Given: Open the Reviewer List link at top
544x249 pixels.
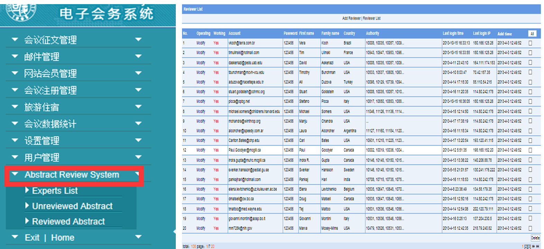Looking at the screenshot, I should 372,18.
